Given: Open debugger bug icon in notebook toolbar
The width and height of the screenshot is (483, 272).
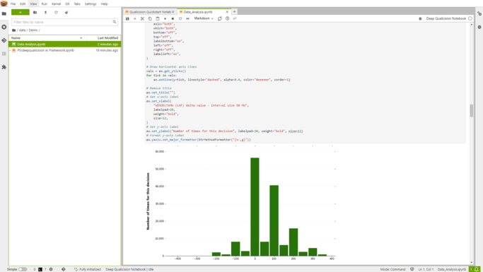Looking at the screenshot, I should click(420, 19).
